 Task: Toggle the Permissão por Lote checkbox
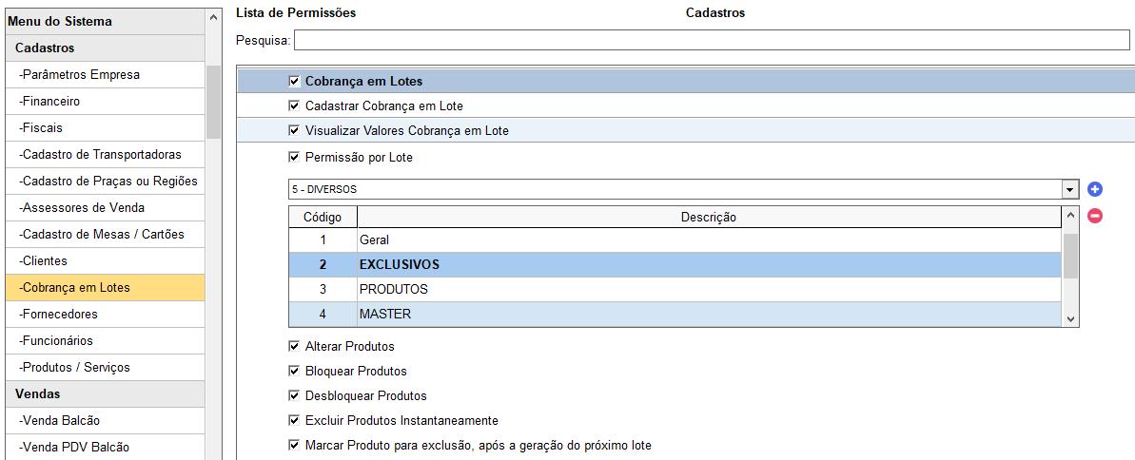(x=294, y=157)
